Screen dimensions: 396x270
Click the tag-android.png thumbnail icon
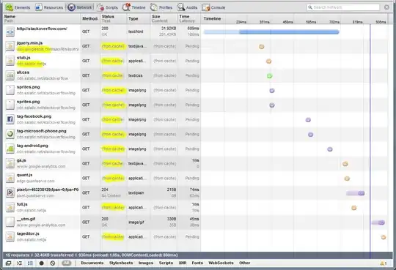pyautogui.click(x=10, y=149)
